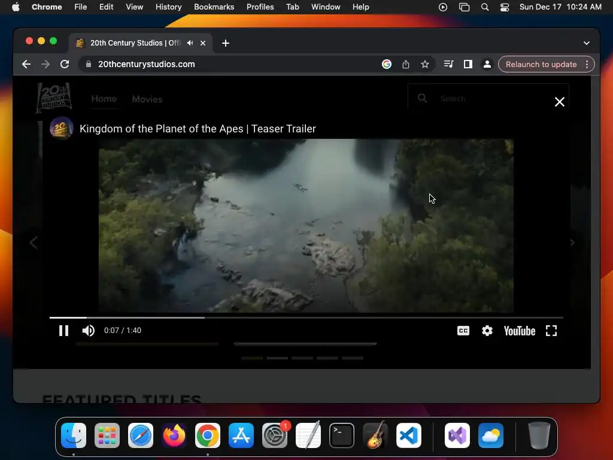The image size is (613, 460).
Task: Click the video playback time display
Action: (x=122, y=331)
